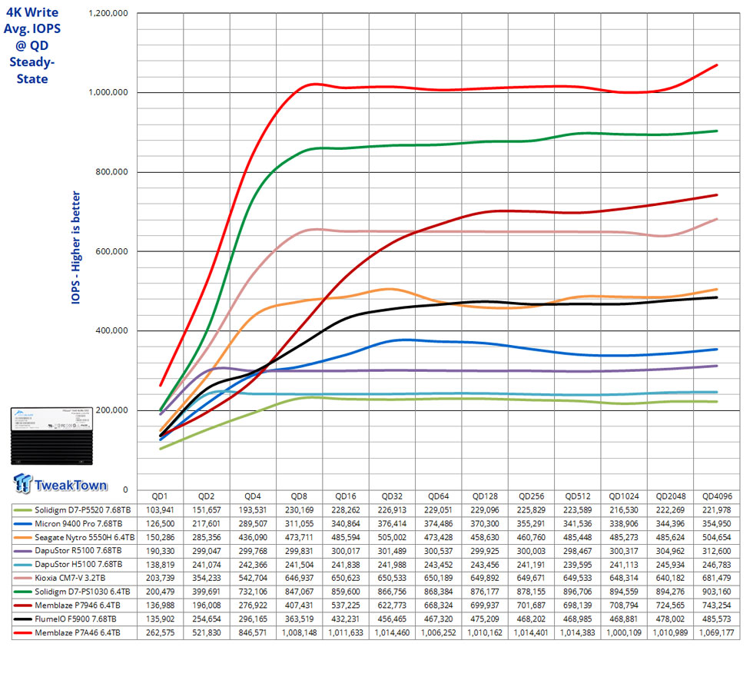Click the 1,200,000 y-axis label
The image size is (753, 690).
coord(108,13)
